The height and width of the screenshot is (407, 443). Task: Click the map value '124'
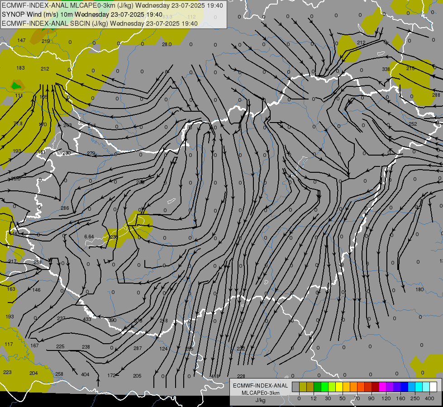(x=164, y=349)
